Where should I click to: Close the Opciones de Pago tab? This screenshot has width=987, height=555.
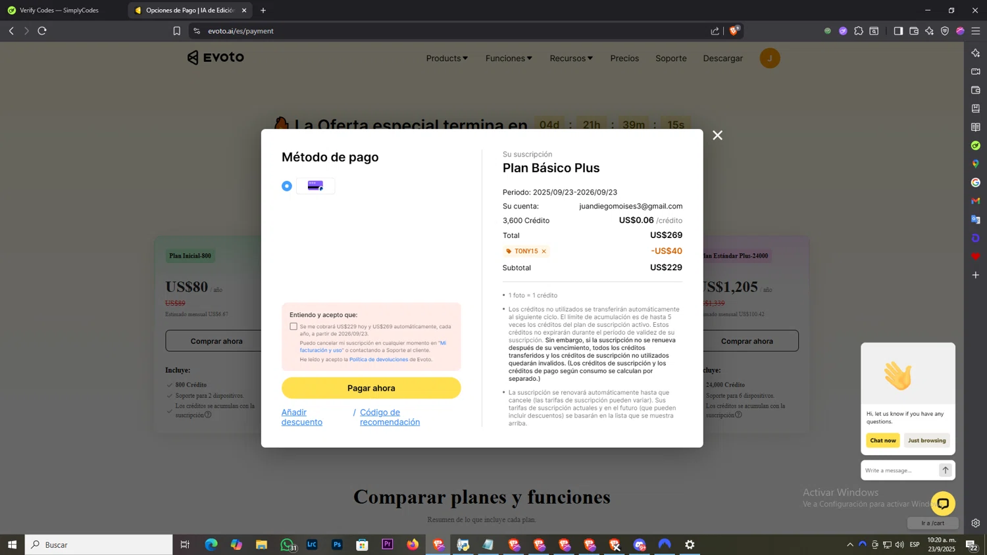coord(244,11)
